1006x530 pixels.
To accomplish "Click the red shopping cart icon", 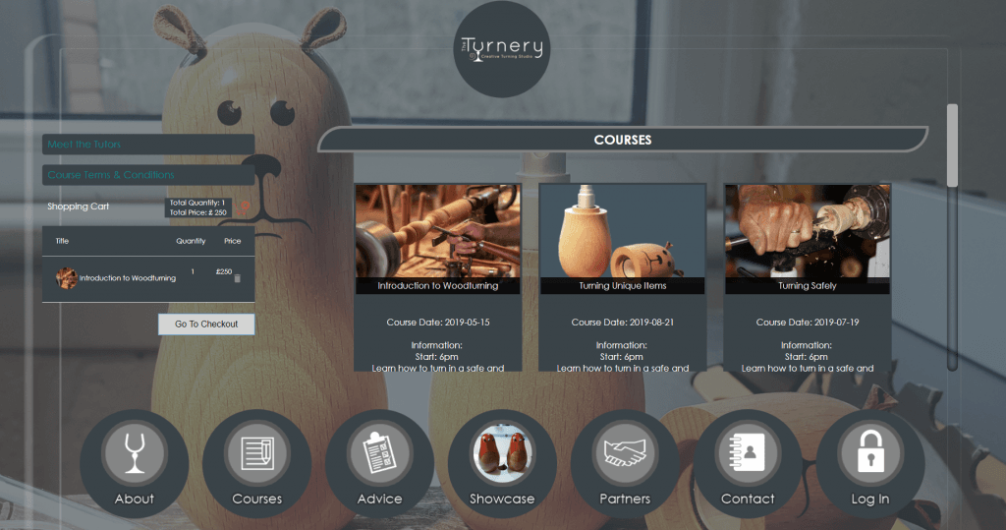I will [243, 207].
